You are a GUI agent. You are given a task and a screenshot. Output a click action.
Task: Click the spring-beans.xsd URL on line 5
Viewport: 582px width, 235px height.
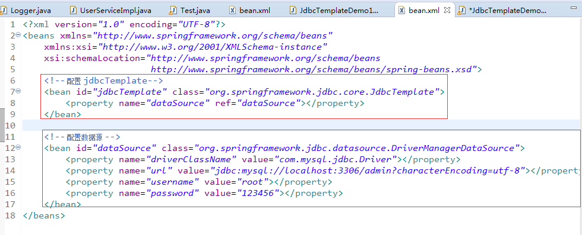point(314,70)
